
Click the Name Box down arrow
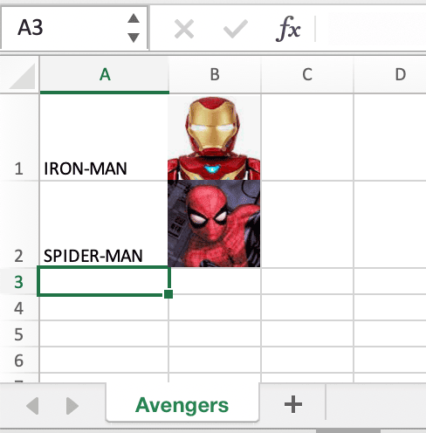click(134, 38)
